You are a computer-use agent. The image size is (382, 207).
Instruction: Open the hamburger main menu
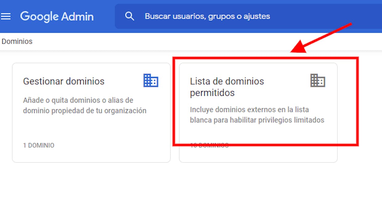click(x=6, y=16)
